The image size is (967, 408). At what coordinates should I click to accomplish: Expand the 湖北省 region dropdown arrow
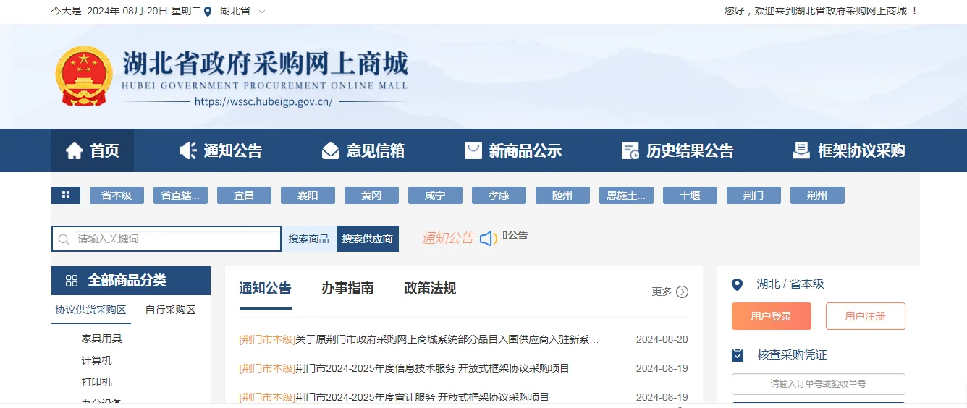(x=262, y=12)
